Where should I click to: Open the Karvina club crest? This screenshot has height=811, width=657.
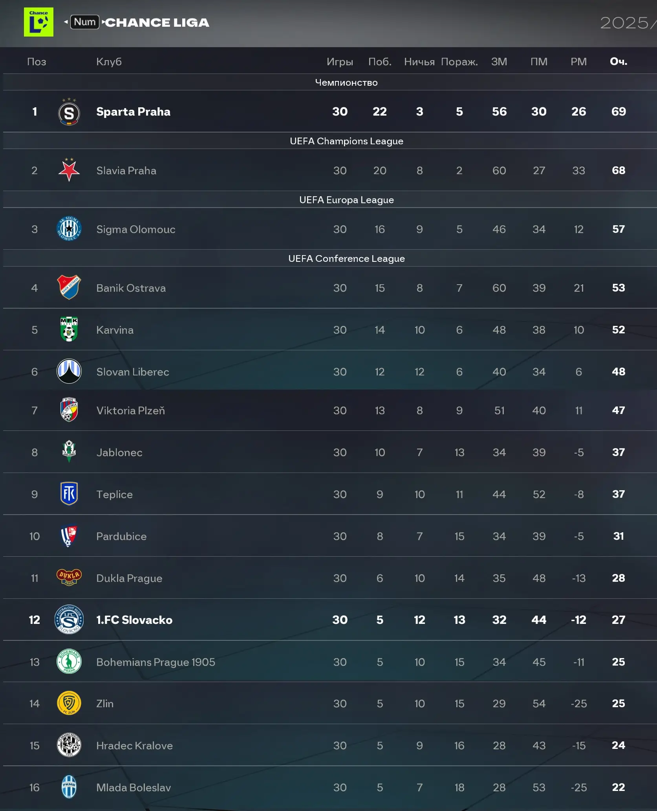point(69,329)
